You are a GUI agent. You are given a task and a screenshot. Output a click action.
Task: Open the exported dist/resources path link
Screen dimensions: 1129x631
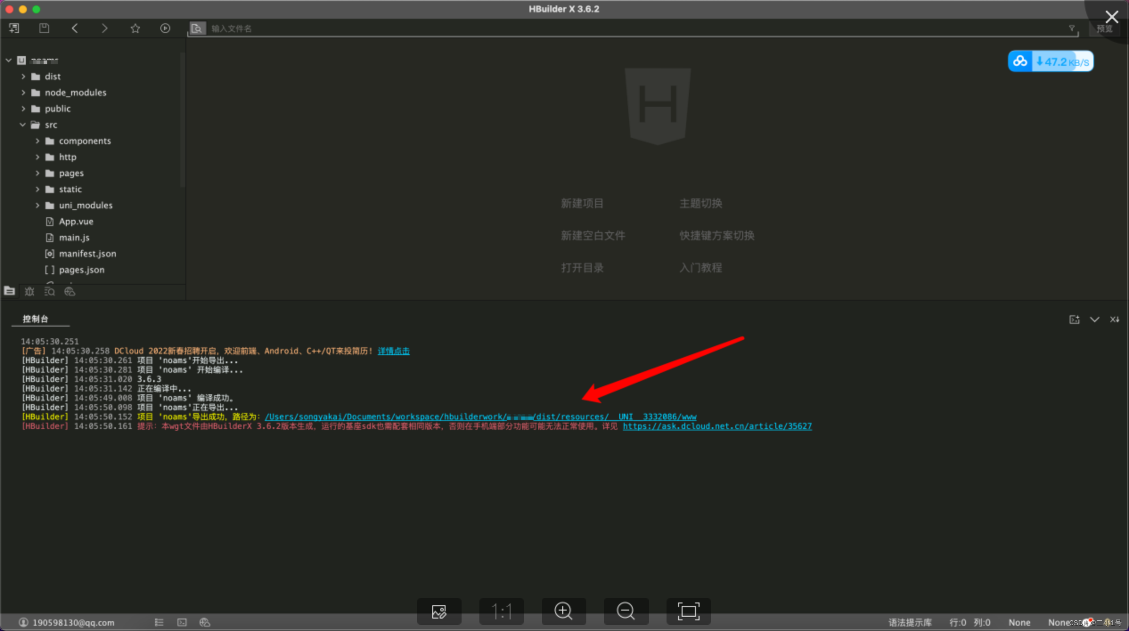480,417
